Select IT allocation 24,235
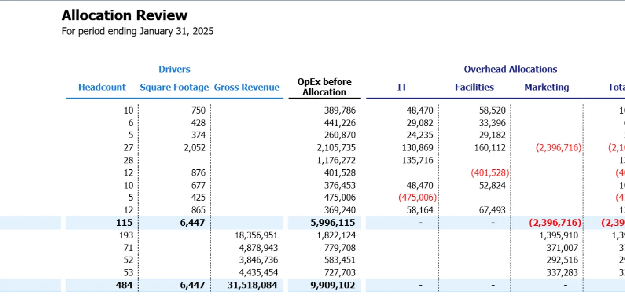625x308 pixels. (x=419, y=135)
